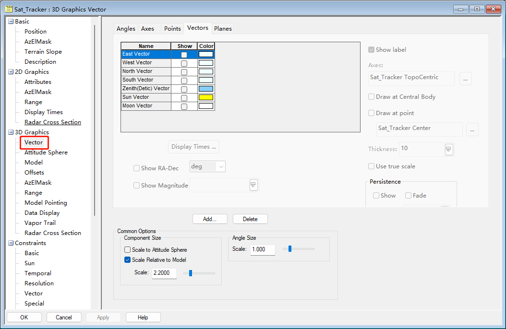Enable Show for the Sun Vector

(x=184, y=98)
